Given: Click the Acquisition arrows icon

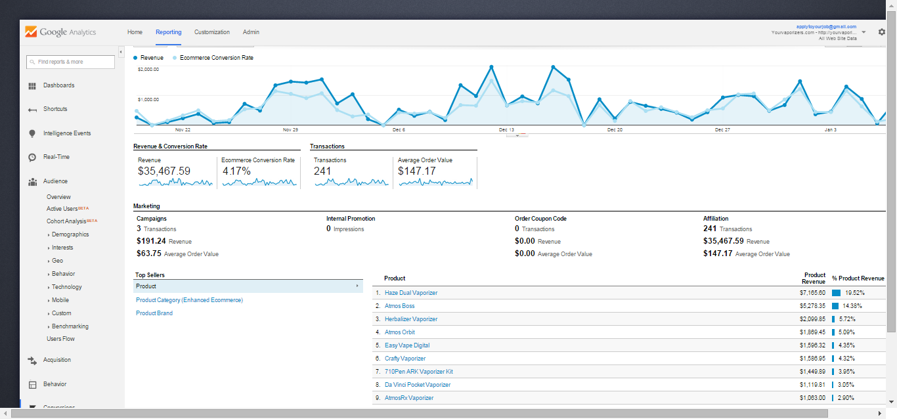Looking at the screenshot, I should (x=32, y=360).
